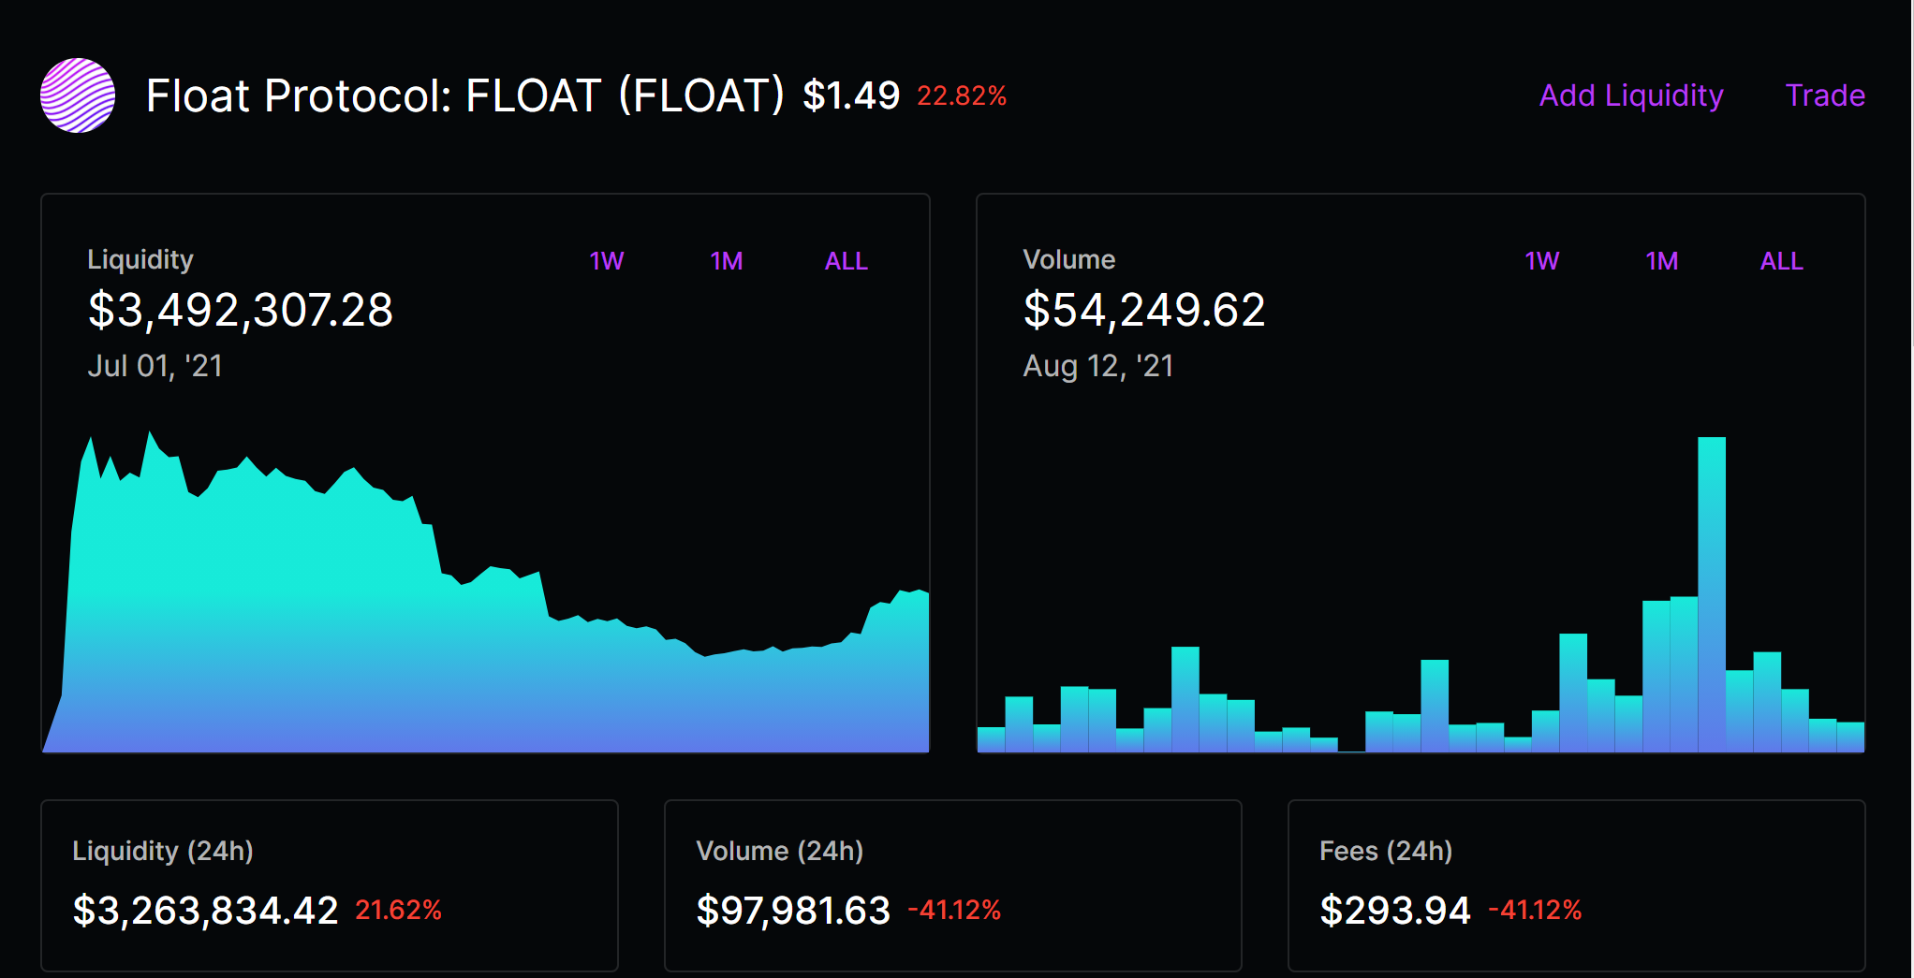
Task: Select 1M range on Liquidity chart
Action: [x=727, y=261]
